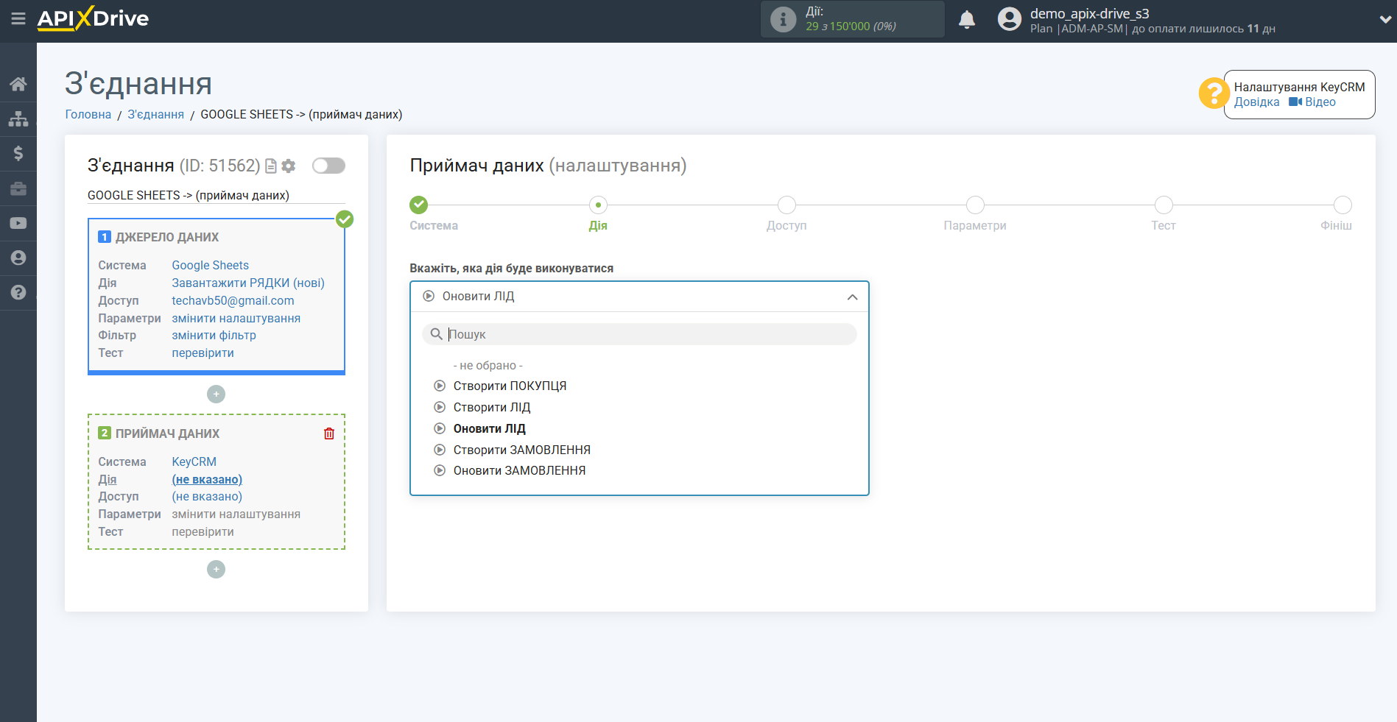The image size is (1397, 722).
Task: Select Створити ЛІД action
Action: (492, 408)
